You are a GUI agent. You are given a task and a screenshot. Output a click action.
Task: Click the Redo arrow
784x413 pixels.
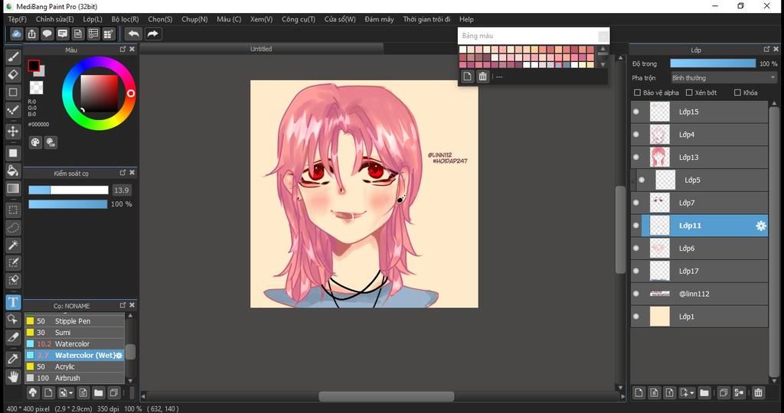tap(153, 34)
